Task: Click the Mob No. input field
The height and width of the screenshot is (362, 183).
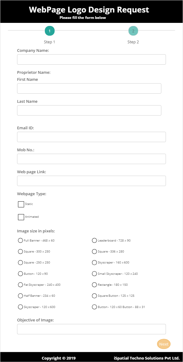Action: pyautogui.click(x=91, y=159)
